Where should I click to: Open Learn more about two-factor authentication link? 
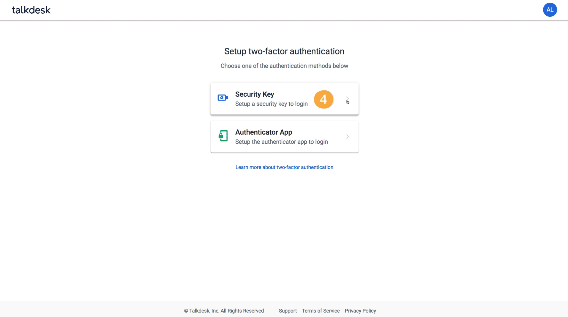(x=284, y=167)
